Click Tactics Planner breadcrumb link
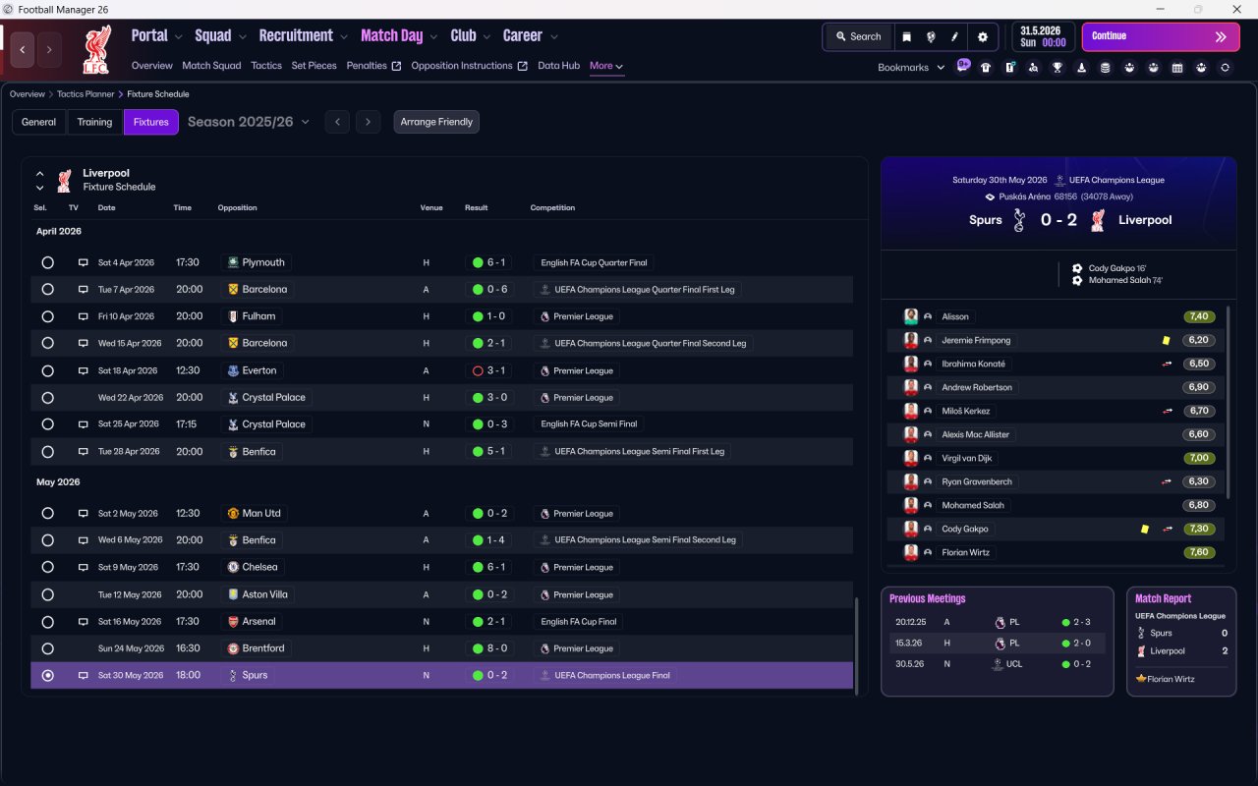Screen dimensions: 1258x786 pos(84,94)
